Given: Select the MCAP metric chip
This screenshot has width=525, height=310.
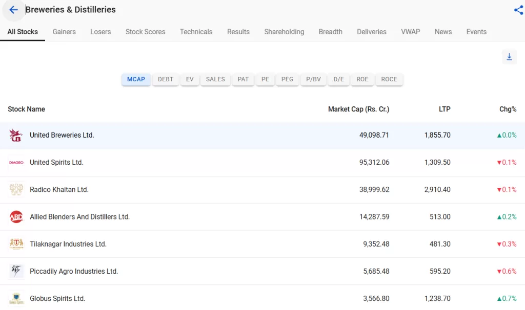Looking at the screenshot, I should tap(136, 79).
